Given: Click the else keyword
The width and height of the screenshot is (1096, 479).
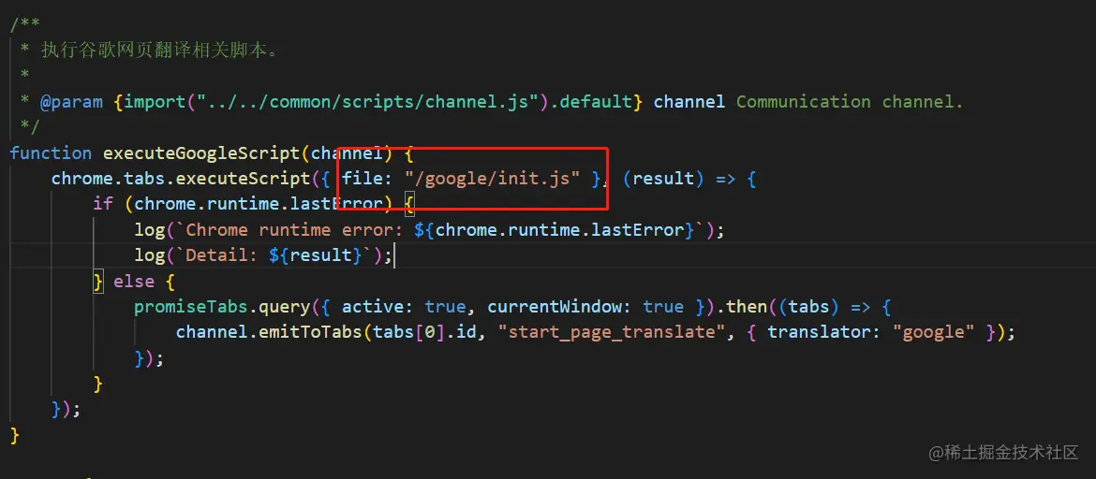Looking at the screenshot, I should pos(135,282).
